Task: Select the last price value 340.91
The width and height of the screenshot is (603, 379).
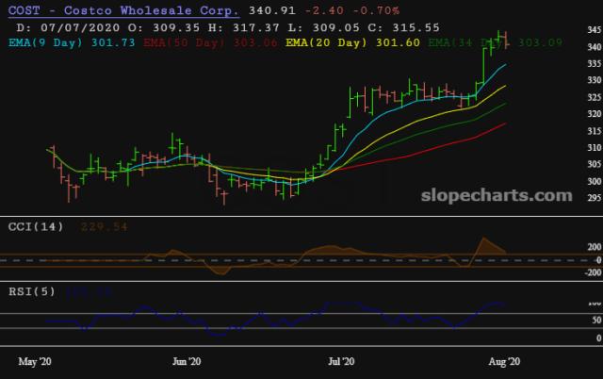Action: [272, 10]
